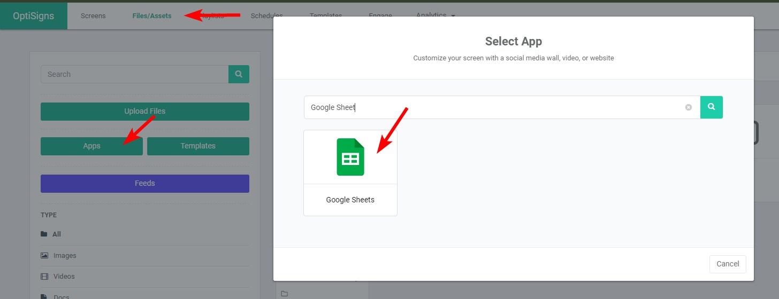779x299 pixels.
Task: Click the folder icon below the dialog
Action: point(284,294)
